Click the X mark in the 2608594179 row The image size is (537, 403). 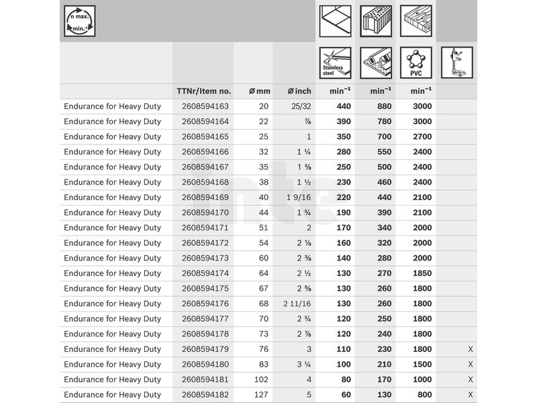(x=471, y=349)
